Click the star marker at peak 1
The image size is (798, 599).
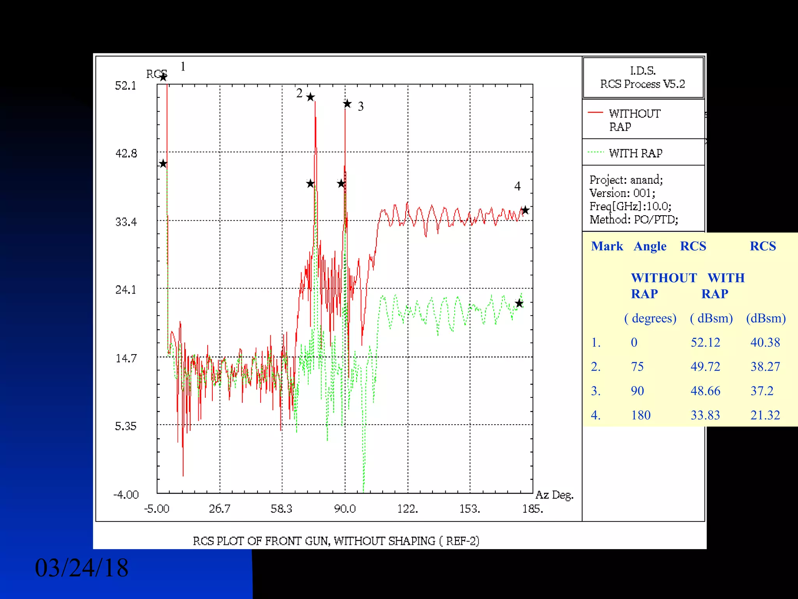(163, 77)
